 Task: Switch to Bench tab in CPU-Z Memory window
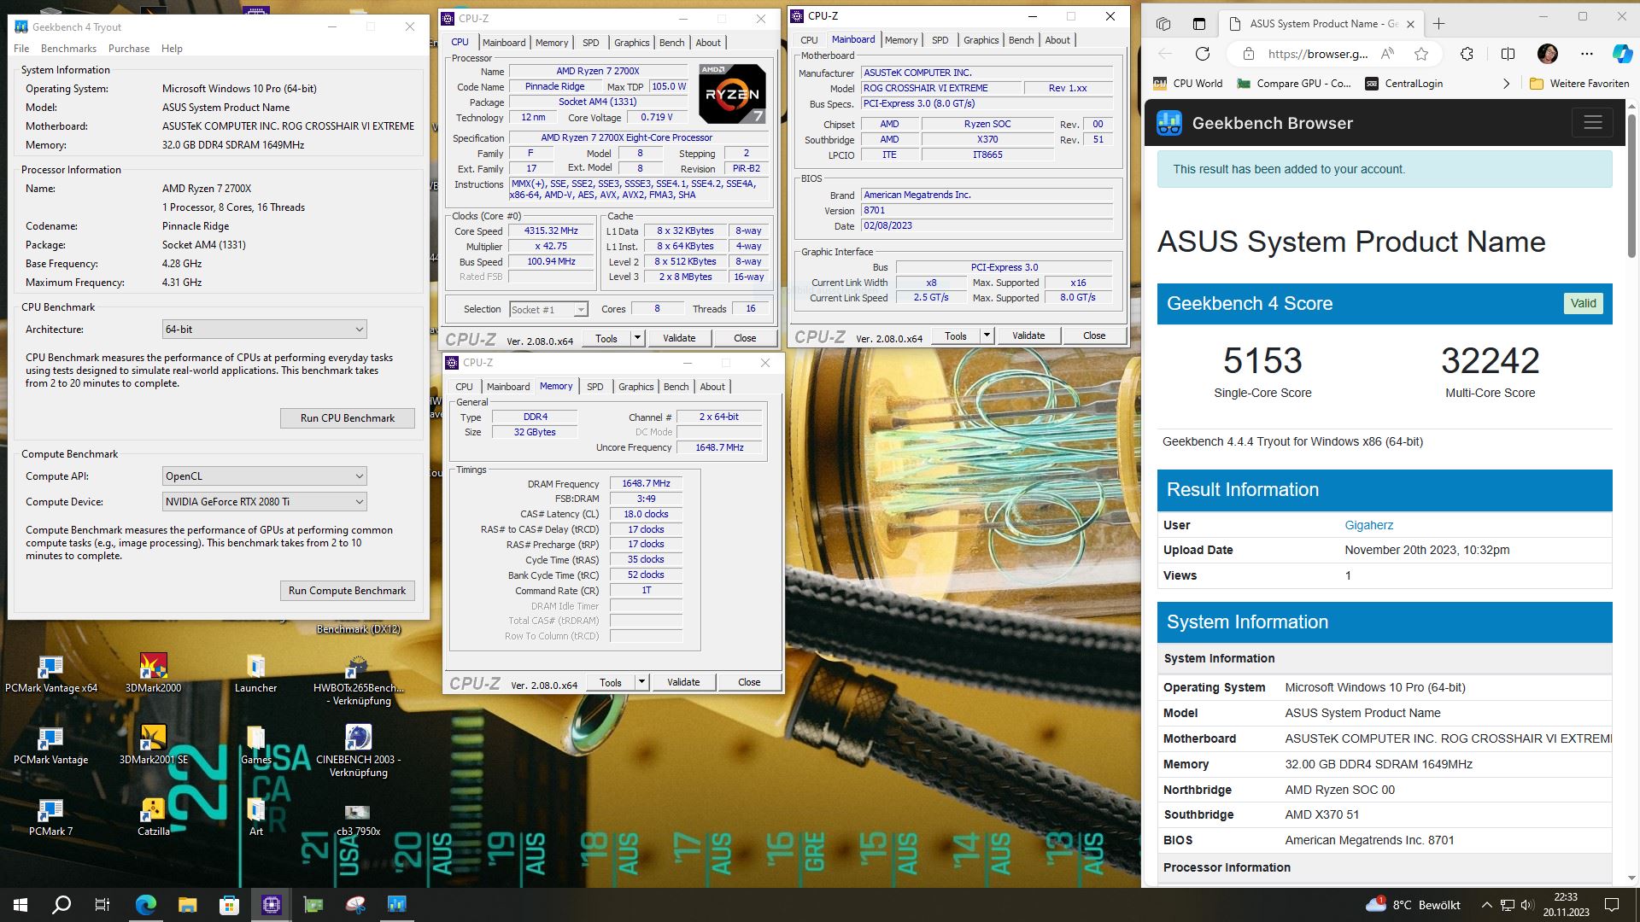676,387
